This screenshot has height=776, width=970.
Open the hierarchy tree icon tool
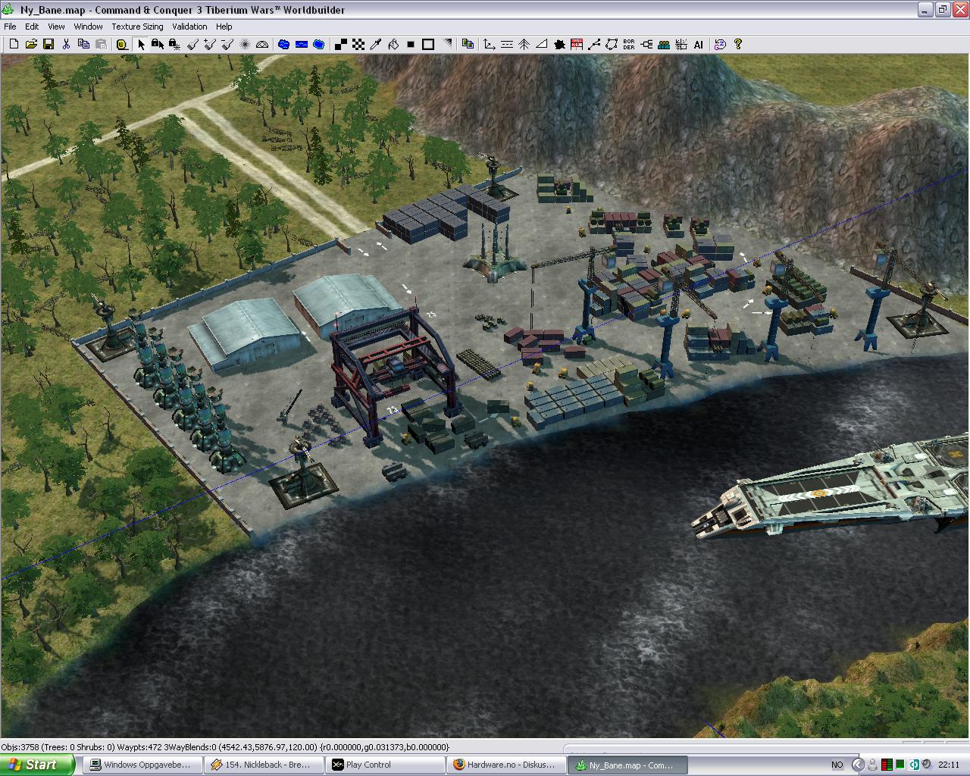[x=646, y=45]
